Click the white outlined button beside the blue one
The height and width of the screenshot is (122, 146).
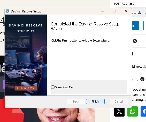click(x=145, y=26)
